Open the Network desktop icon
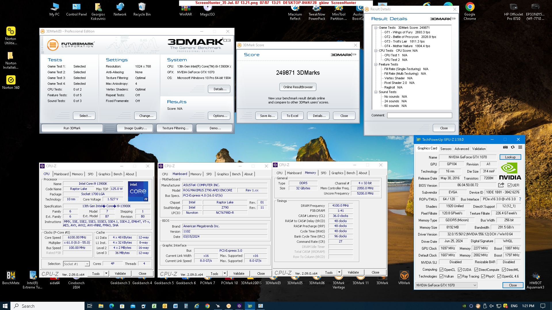552x310 pixels. click(120, 9)
